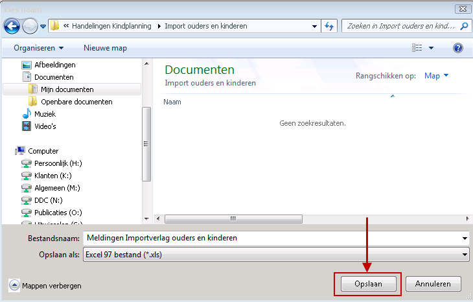Collapse folders with Mappen verbergen

(x=45, y=285)
